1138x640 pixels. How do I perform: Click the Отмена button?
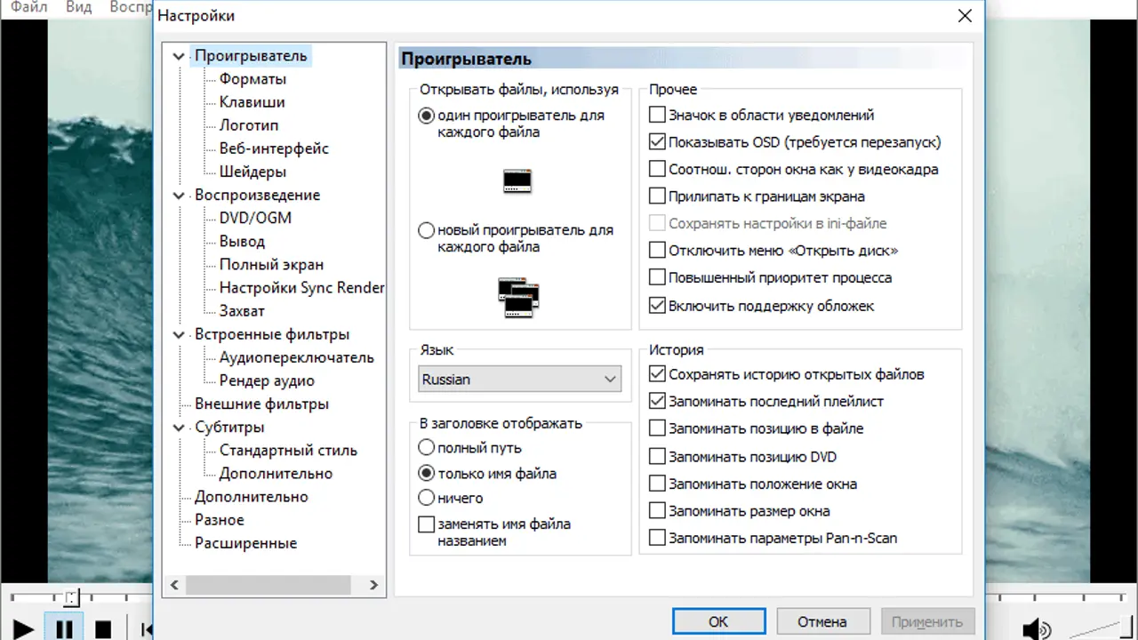point(822,621)
